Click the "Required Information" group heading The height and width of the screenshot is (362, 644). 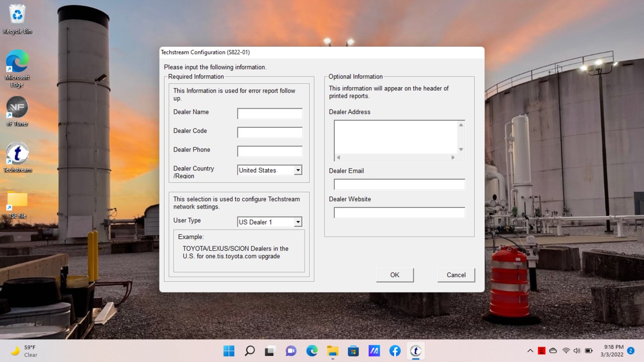[x=196, y=77]
